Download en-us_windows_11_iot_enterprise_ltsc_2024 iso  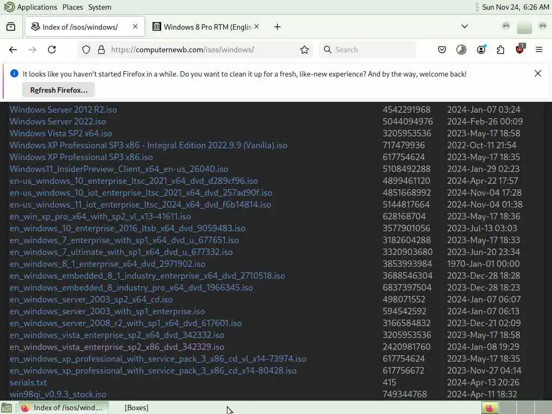(x=140, y=204)
